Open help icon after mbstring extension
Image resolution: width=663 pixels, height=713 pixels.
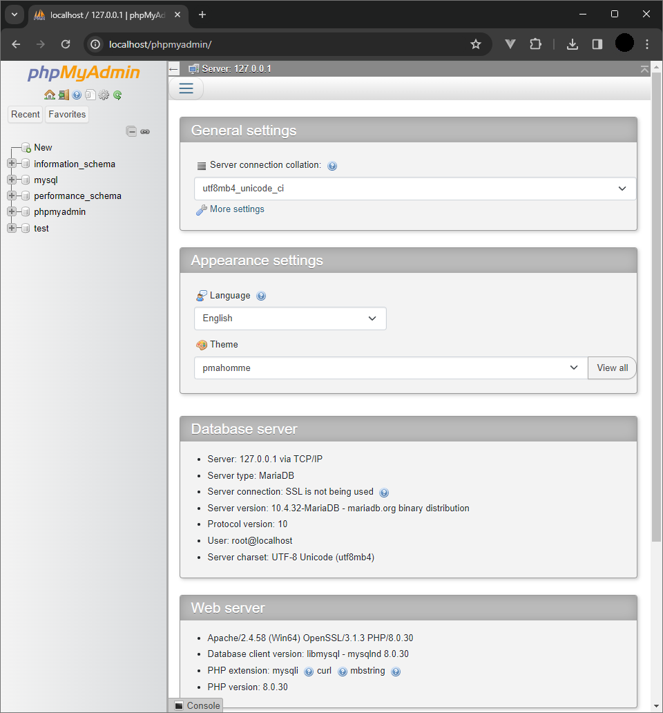[396, 672]
